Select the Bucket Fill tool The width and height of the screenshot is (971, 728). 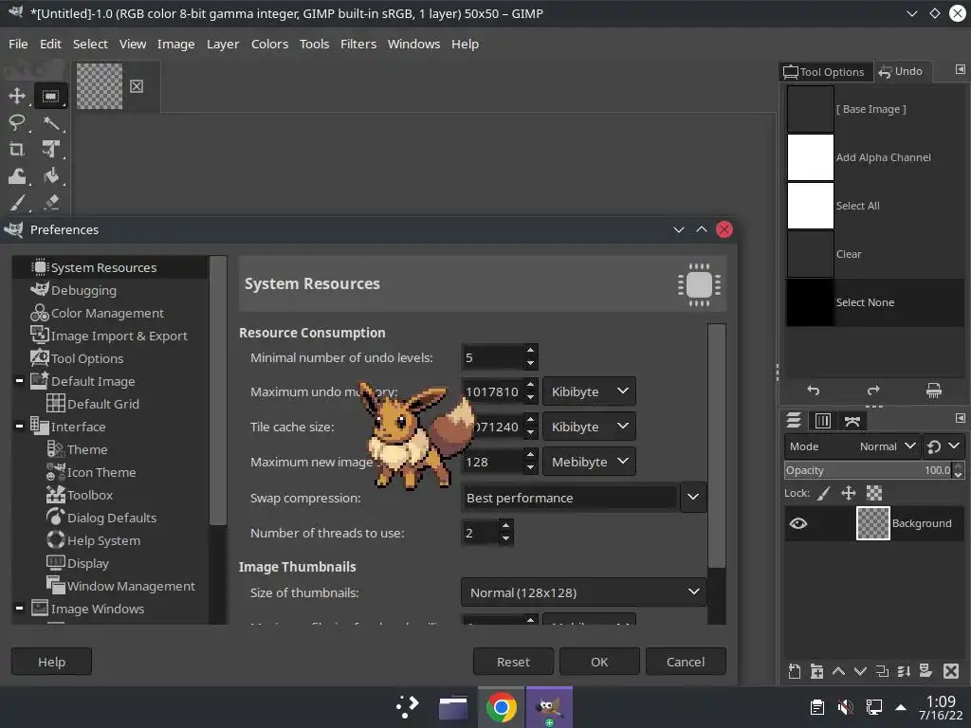pyautogui.click(x=51, y=176)
